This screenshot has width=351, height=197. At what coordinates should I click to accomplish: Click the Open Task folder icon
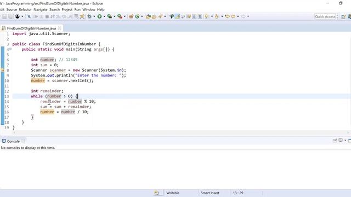tap(154, 16)
